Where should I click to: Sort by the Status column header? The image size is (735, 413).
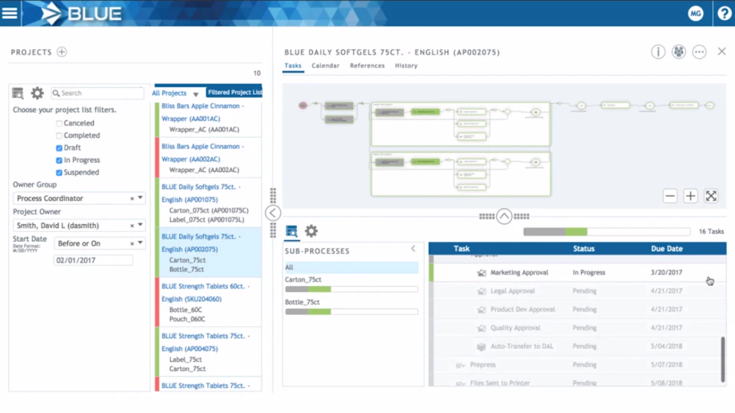(583, 249)
